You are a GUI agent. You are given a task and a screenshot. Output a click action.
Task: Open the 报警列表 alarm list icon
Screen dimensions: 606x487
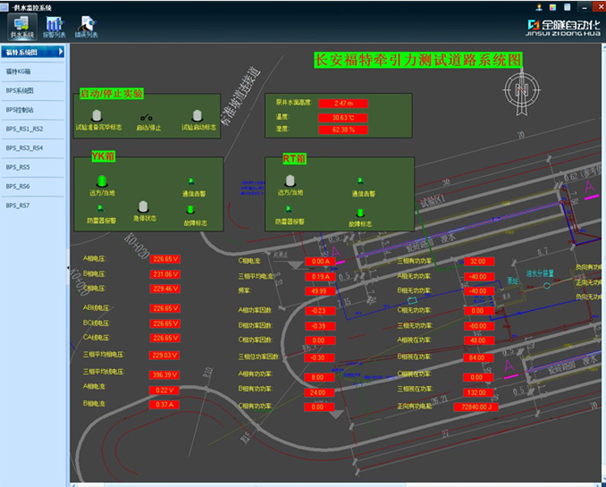[x=54, y=27]
